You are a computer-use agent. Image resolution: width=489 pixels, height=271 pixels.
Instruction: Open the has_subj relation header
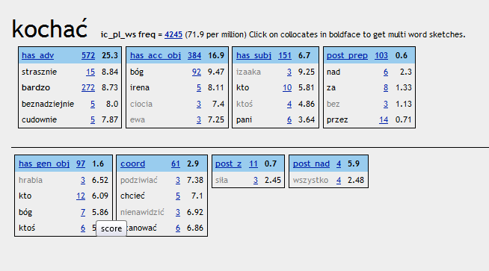tap(253, 55)
